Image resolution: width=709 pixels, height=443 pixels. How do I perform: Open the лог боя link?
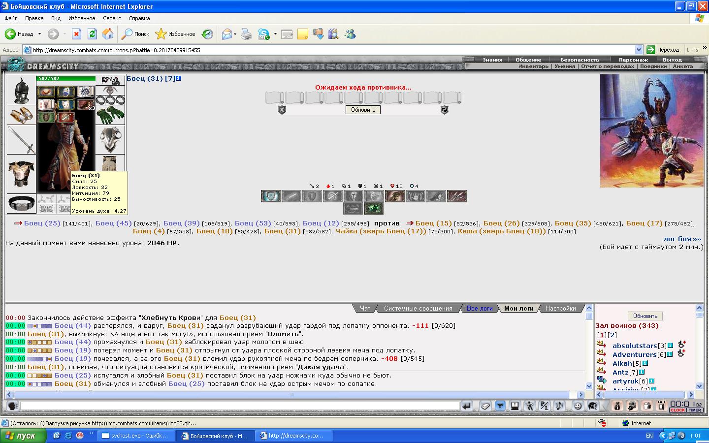click(682, 239)
